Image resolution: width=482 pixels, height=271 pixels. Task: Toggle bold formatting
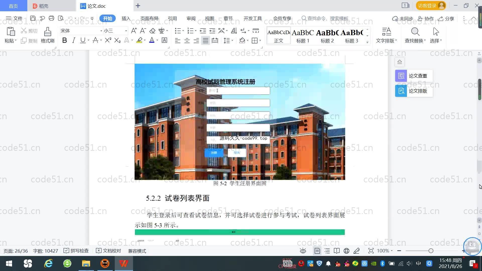pyautogui.click(x=65, y=40)
